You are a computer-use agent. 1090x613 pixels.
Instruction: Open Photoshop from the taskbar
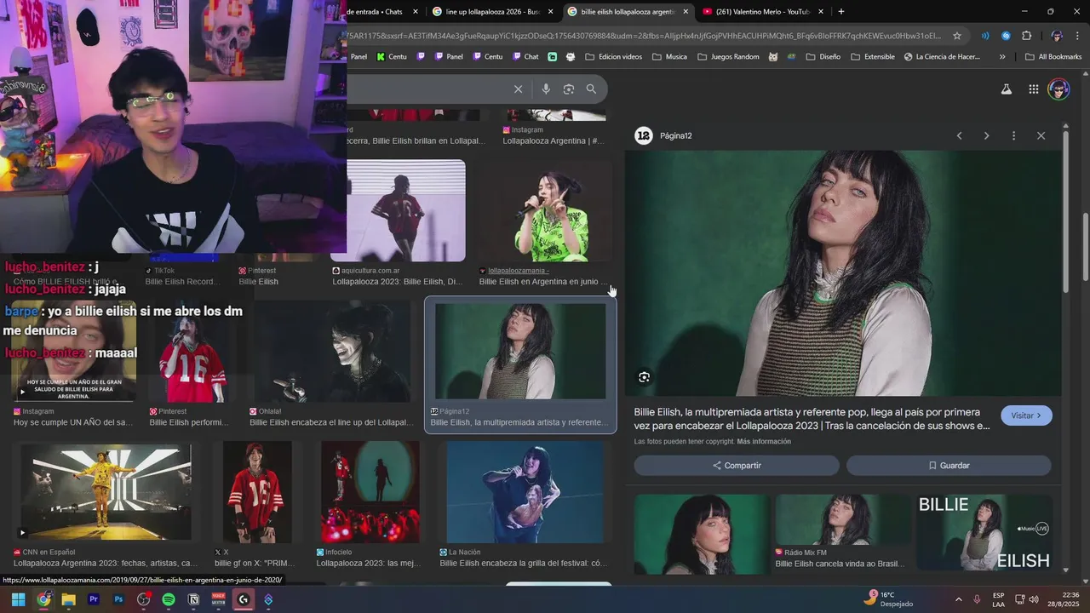point(118,599)
